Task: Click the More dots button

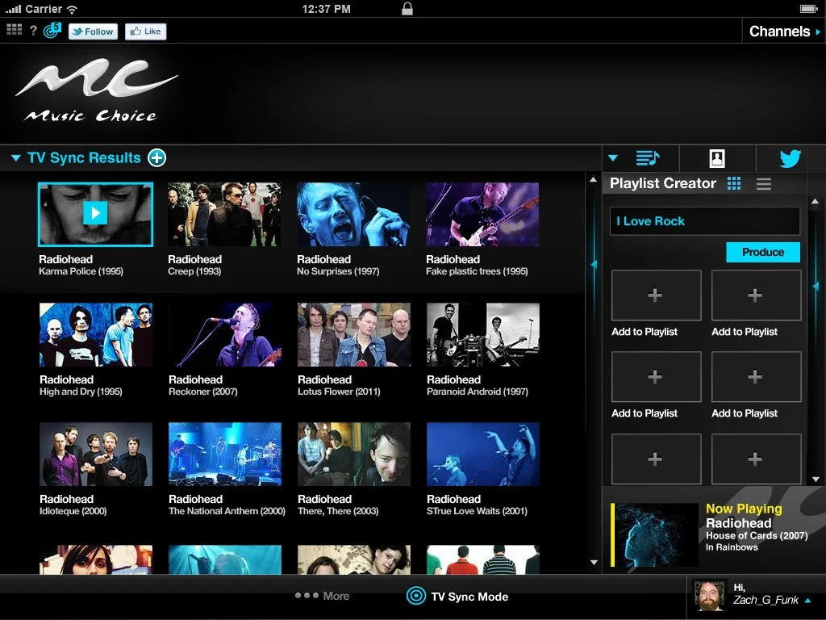Action: pos(323,596)
